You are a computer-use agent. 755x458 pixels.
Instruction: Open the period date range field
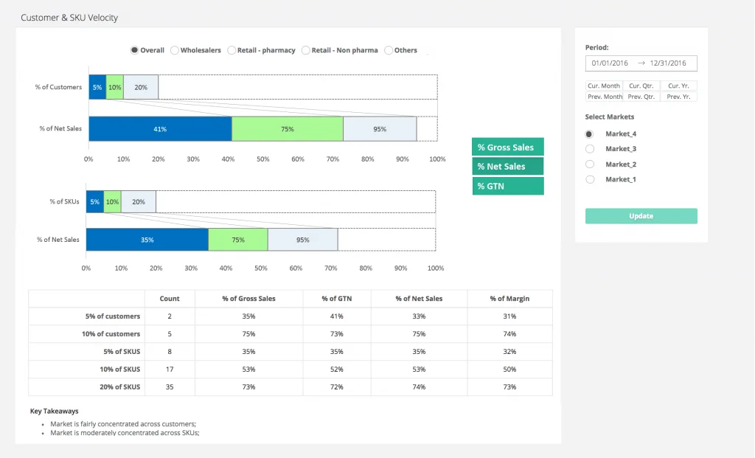[641, 63]
